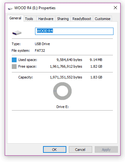Dismiss the dialog with Cancel
This screenshot has height=162, width=125.
coord(80,149)
